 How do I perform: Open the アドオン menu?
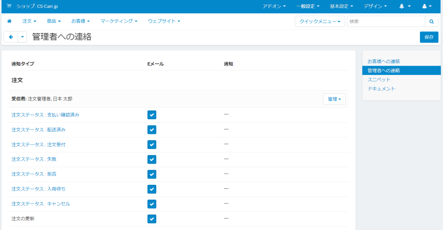tap(274, 7)
